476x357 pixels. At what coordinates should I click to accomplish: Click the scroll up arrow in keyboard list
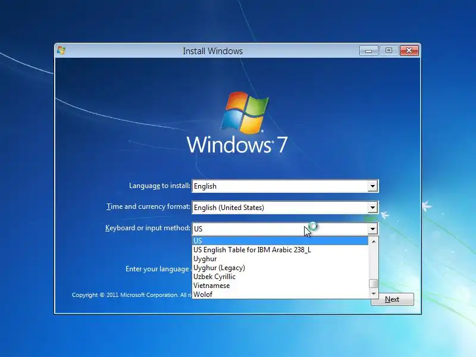pyautogui.click(x=374, y=242)
